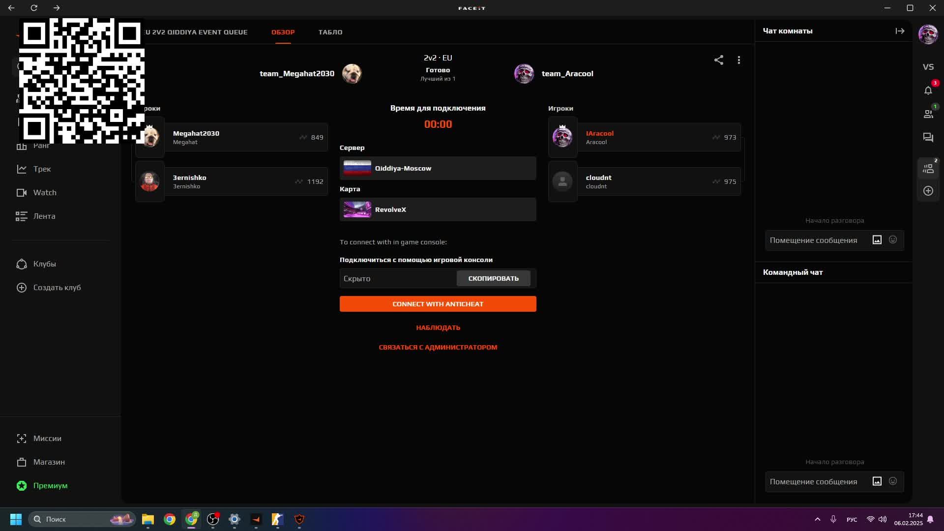The image size is (944, 531).
Task: Focus the hidden console command field
Action: point(397,278)
